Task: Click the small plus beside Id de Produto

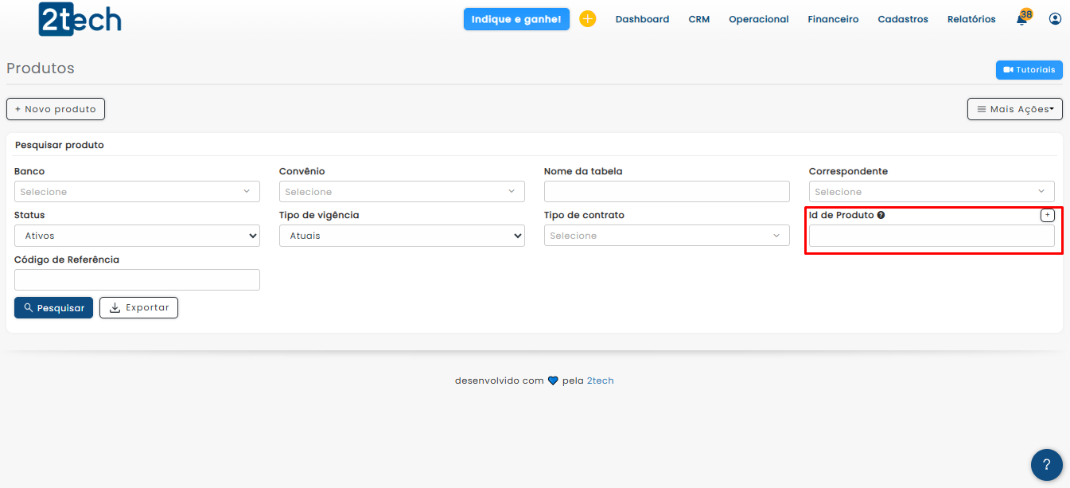Action: [x=1047, y=216]
